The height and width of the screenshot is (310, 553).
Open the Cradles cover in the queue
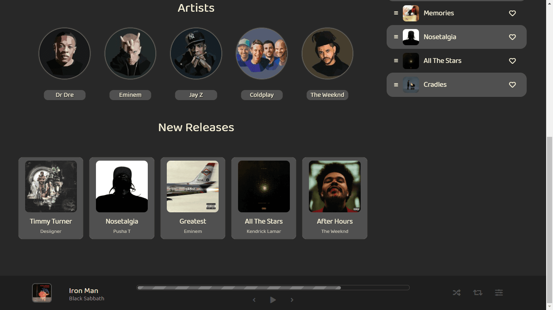click(411, 85)
